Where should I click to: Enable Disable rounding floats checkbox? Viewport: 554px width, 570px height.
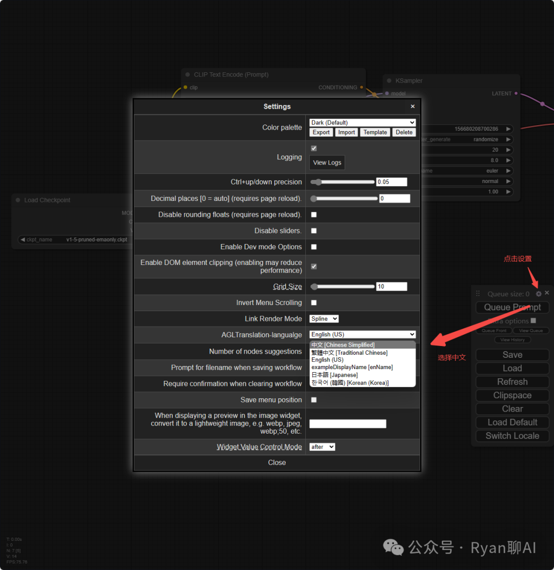(x=314, y=215)
